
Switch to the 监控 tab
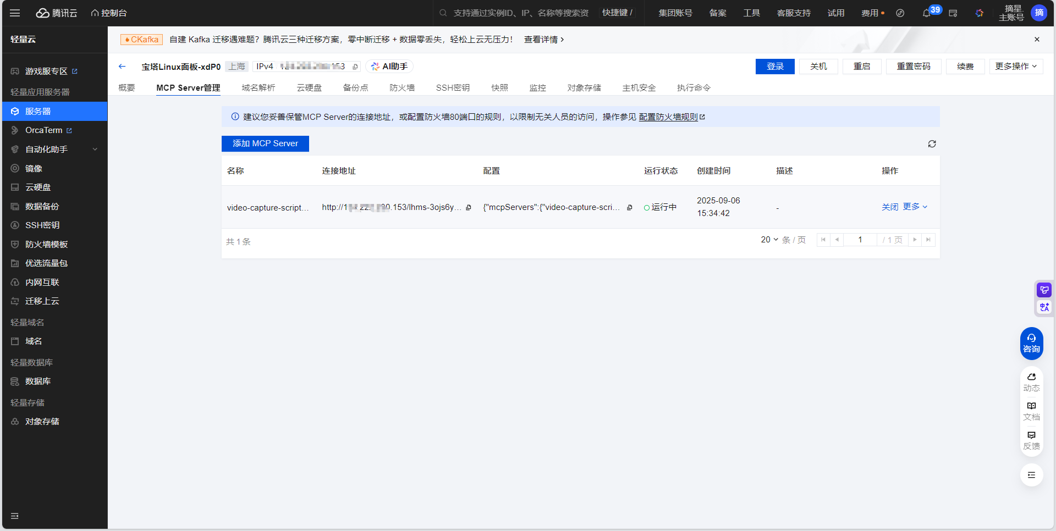537,88
